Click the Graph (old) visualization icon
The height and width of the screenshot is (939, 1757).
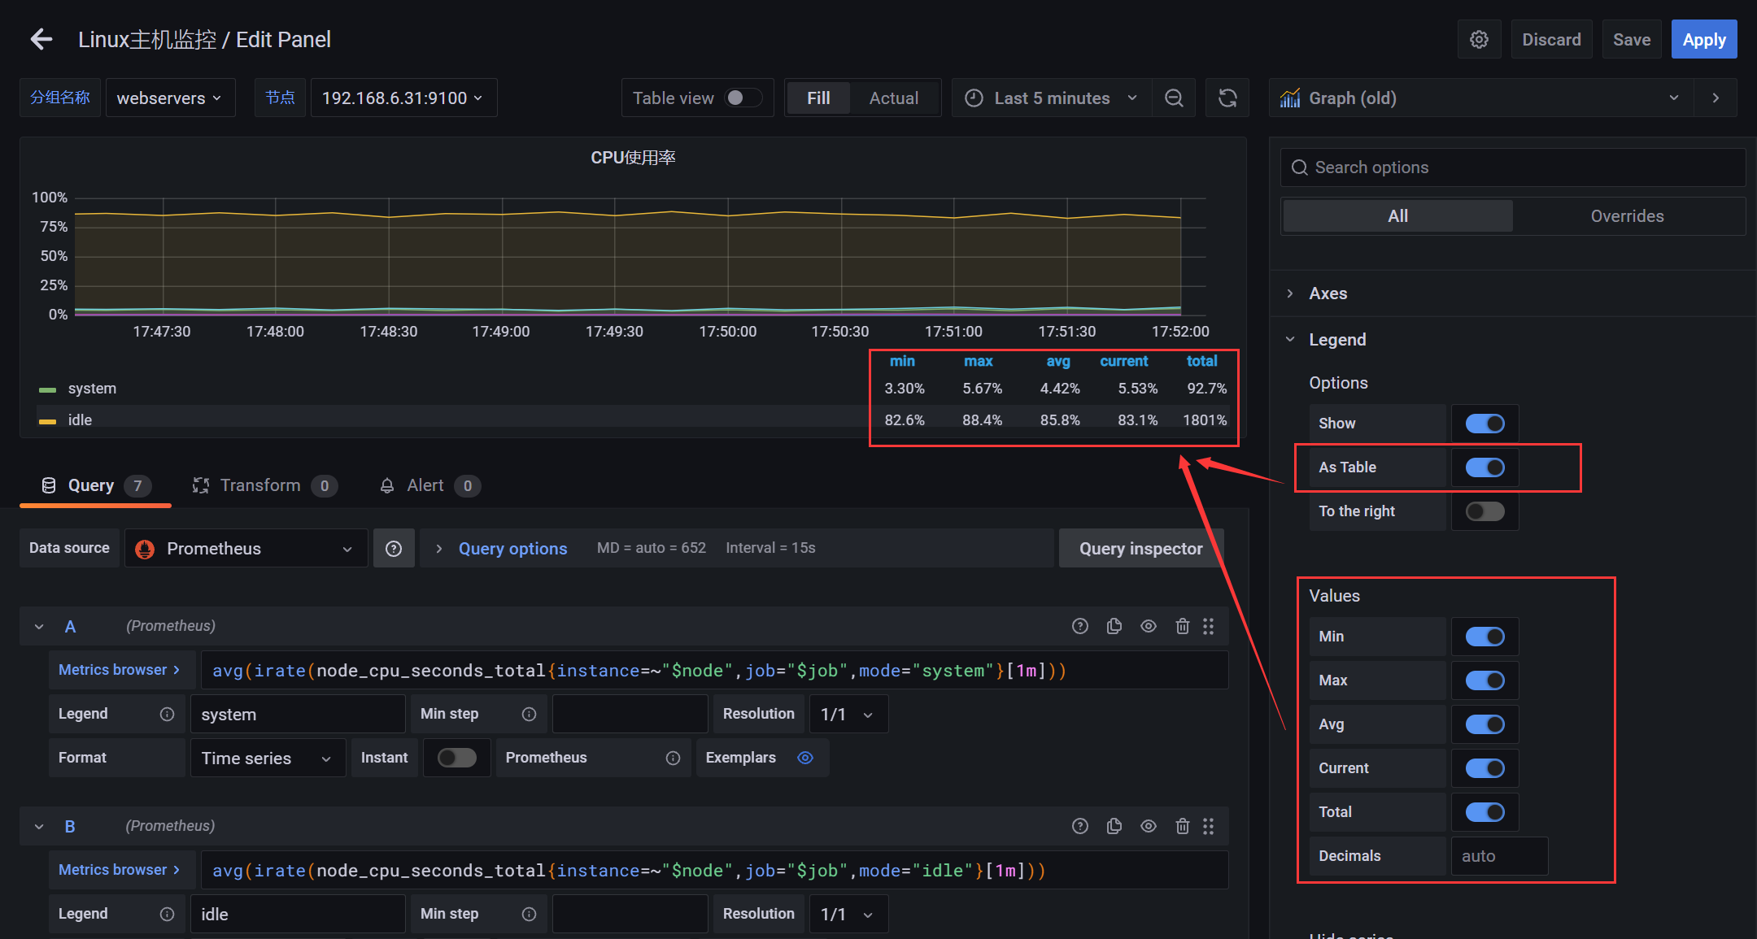coord(1290,98)
